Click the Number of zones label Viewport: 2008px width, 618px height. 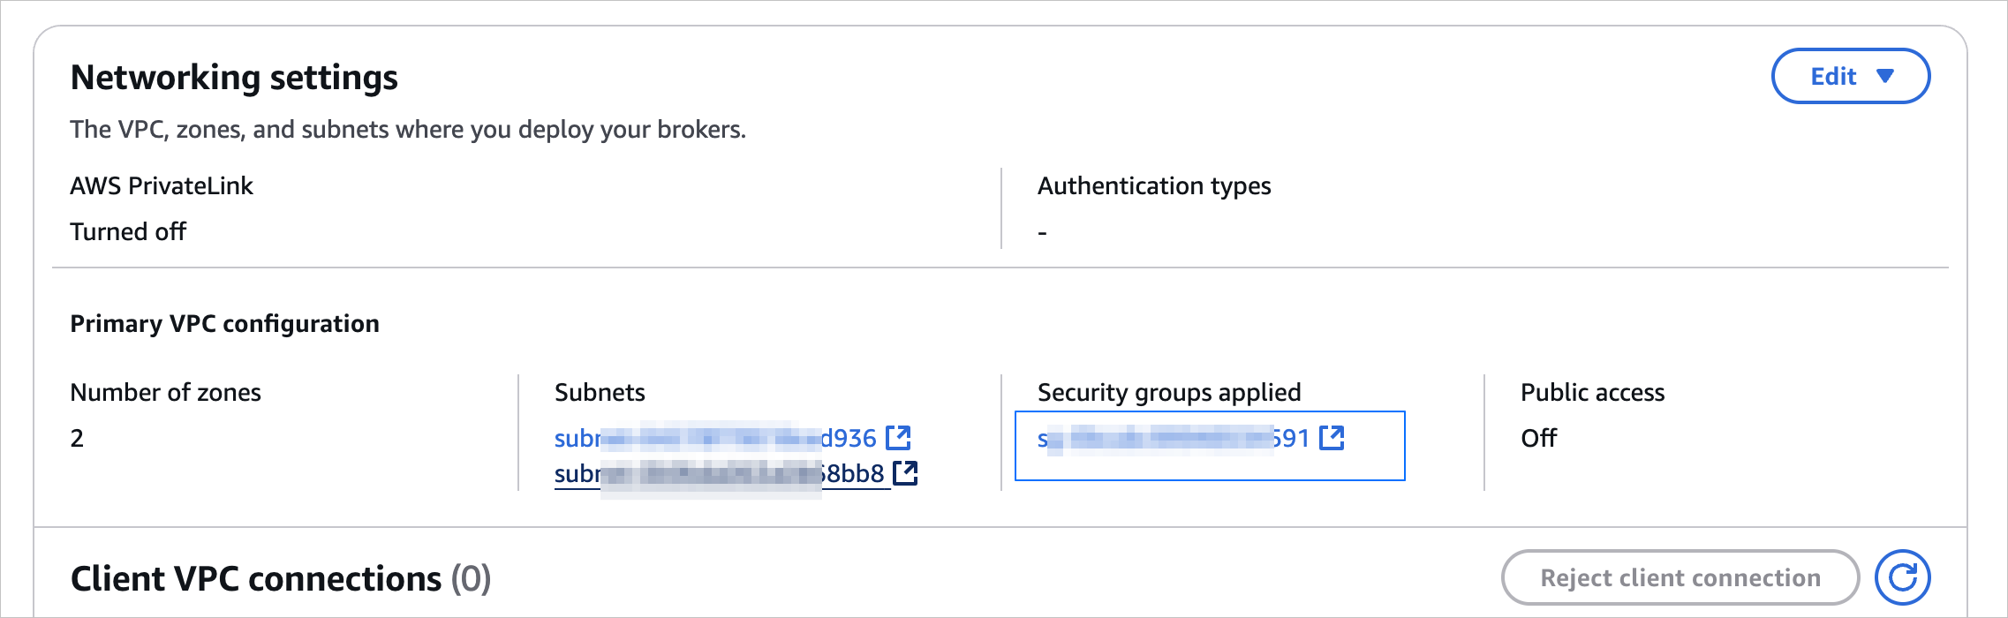[x=165, y=393]
